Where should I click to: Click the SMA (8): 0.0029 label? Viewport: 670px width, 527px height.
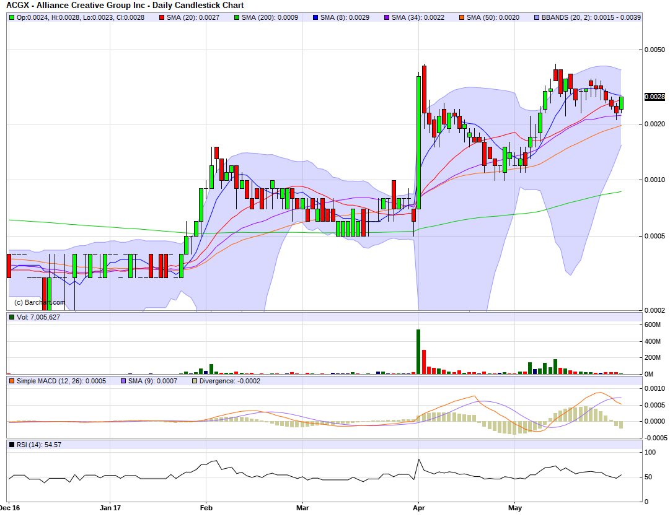point(345,17)
